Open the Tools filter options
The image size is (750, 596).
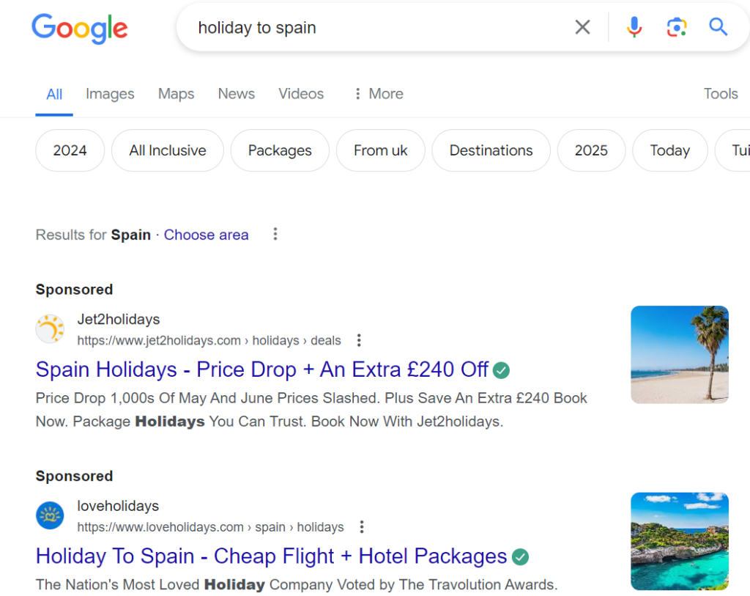721,94
